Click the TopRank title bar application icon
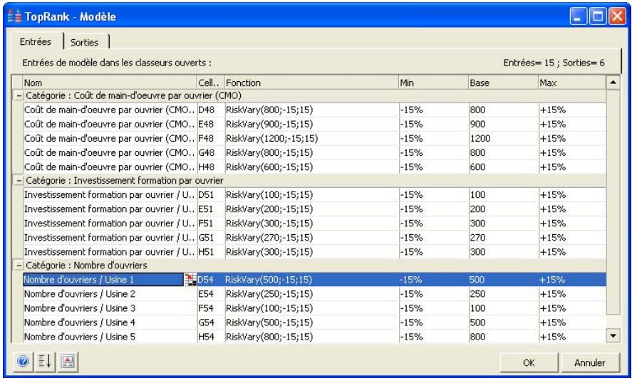The image size is (632, 378). [x=14, y=16]
